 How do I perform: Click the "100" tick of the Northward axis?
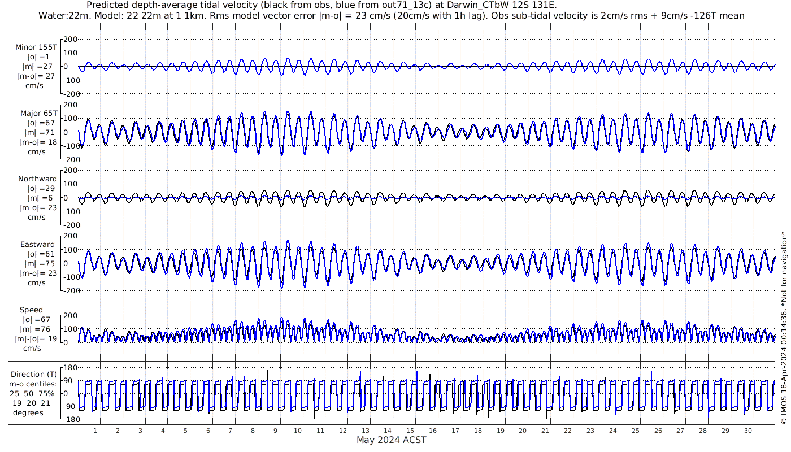70,184
